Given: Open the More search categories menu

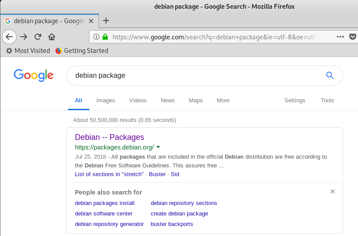Looking at the screenshot, I should [x=223, y=101].
